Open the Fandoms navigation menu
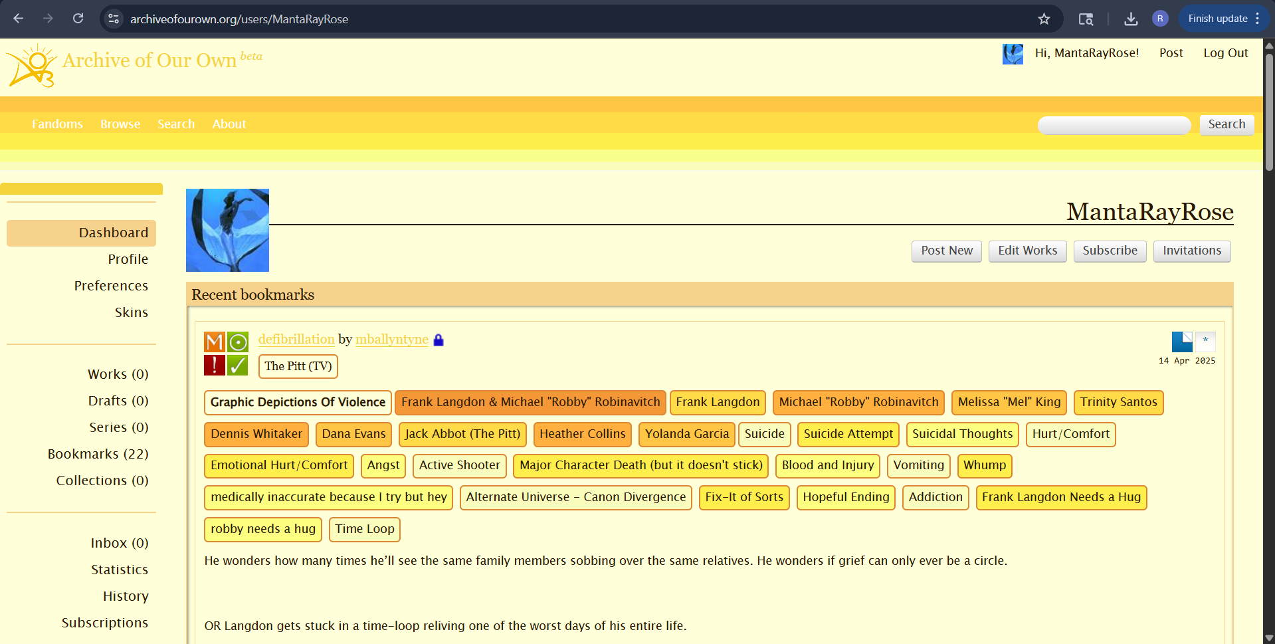The image size is (1275, 644). pyautogui.click(x=57, y=124)
